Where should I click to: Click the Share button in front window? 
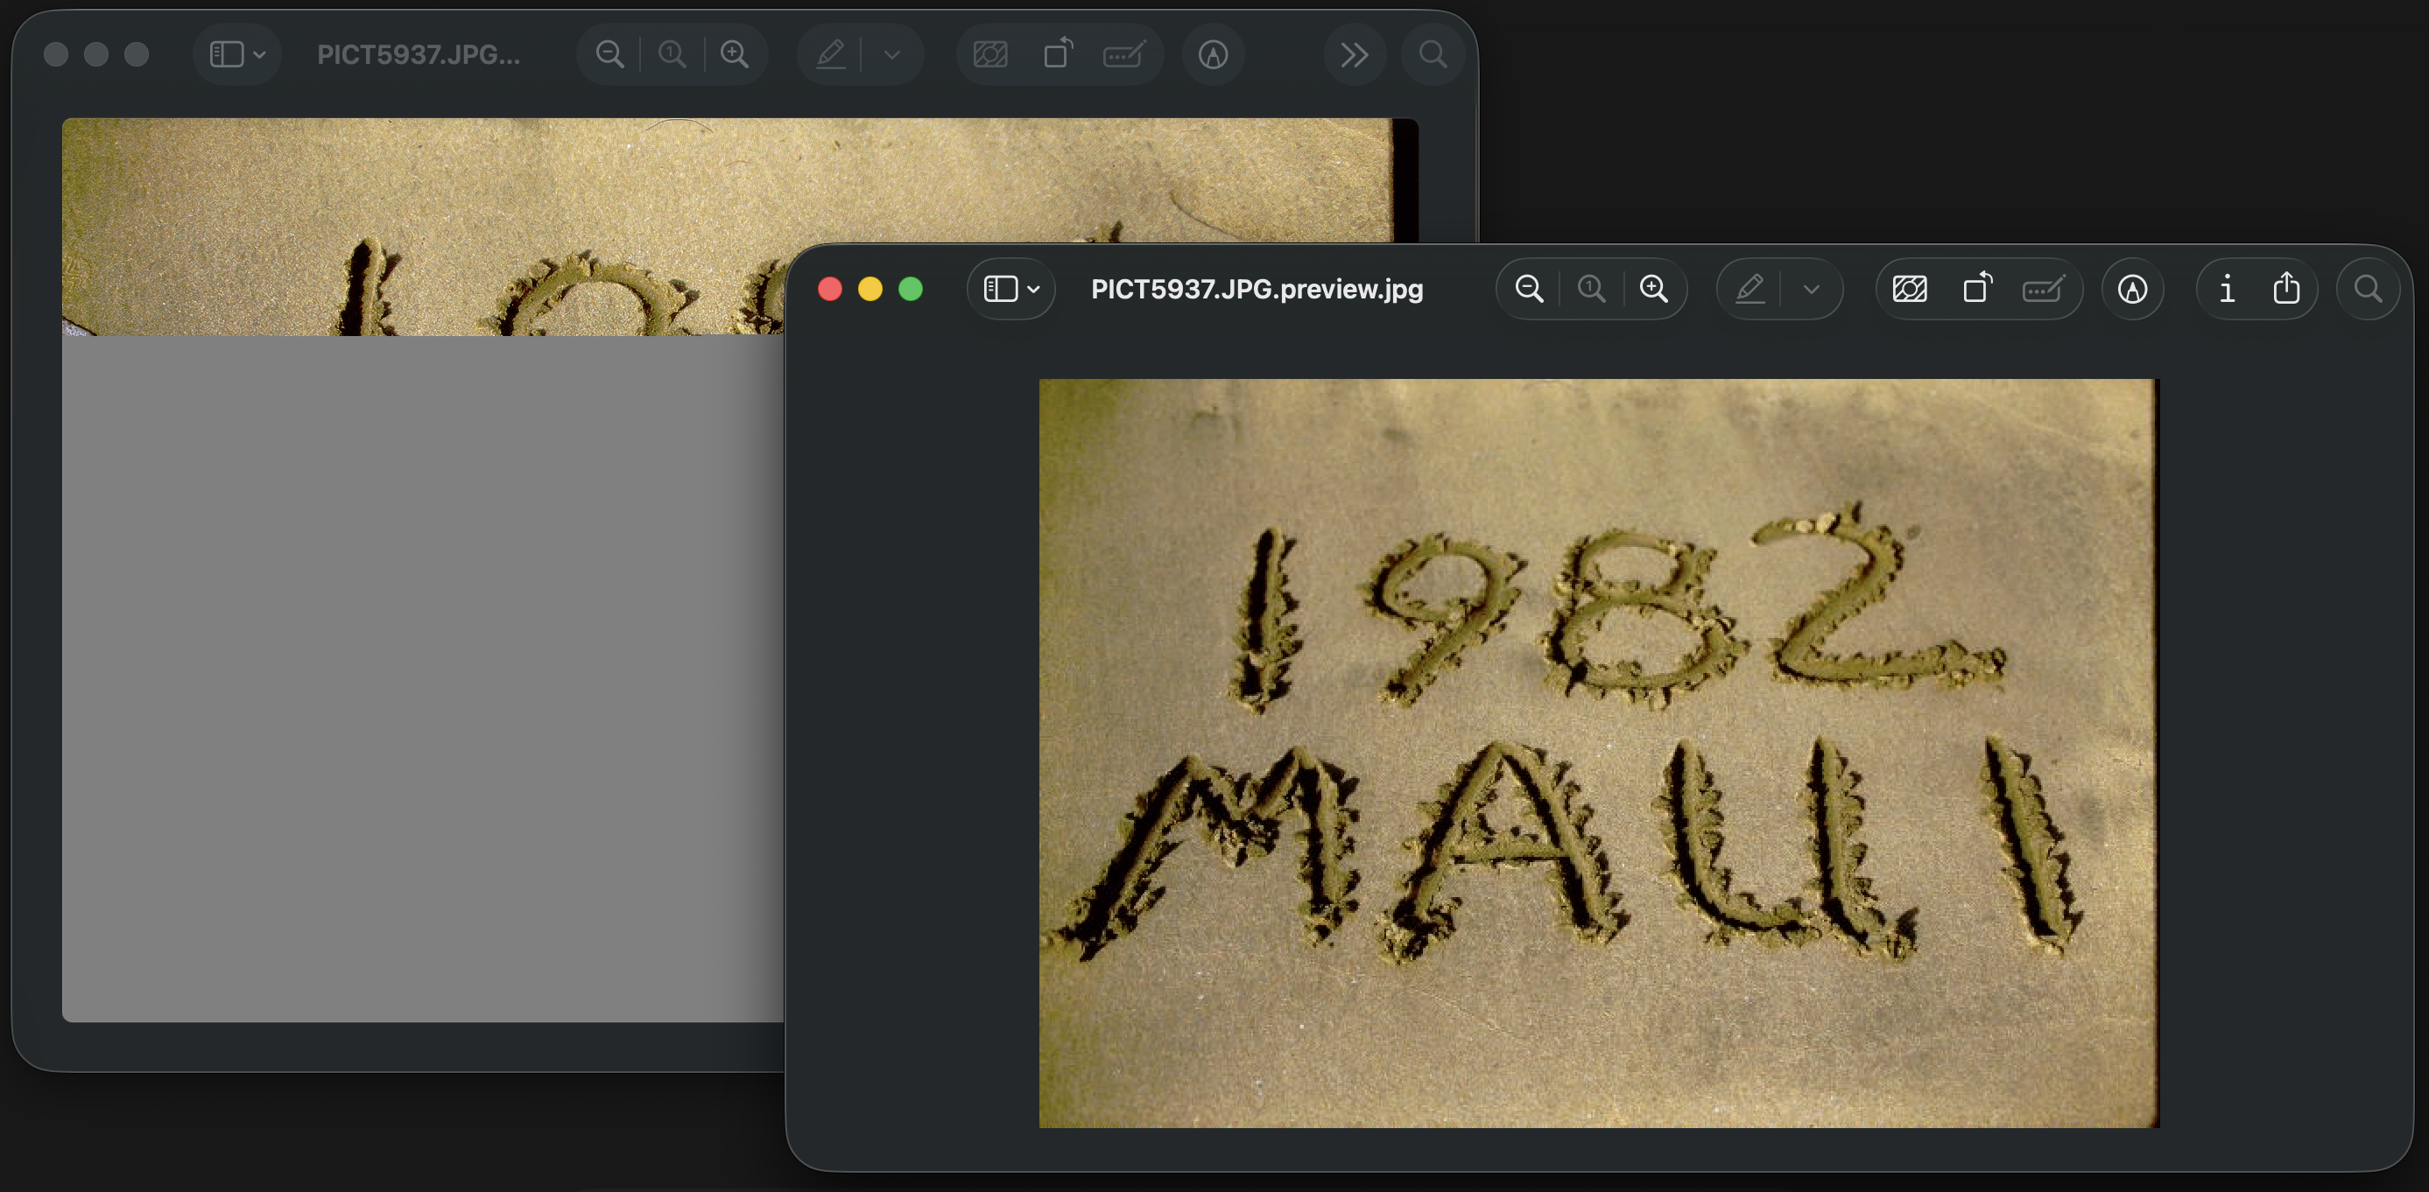[2285, 287]
